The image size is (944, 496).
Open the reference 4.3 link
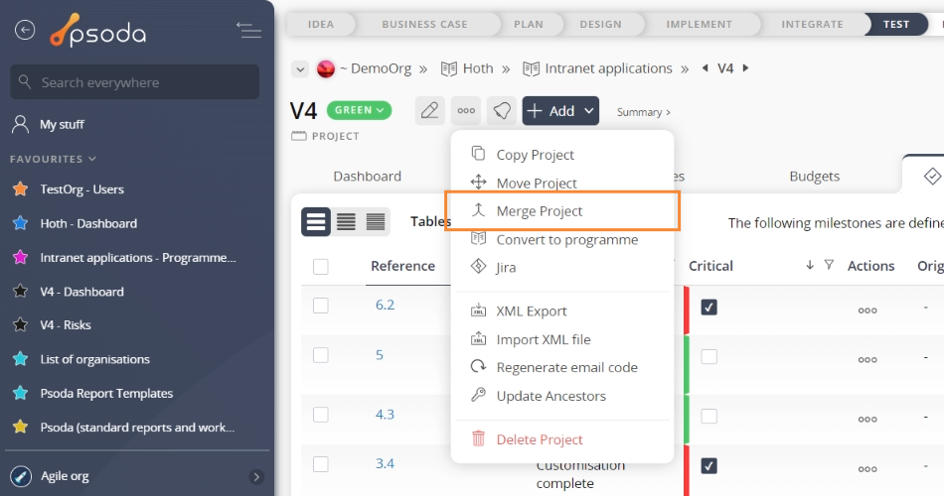pos(385,415)
